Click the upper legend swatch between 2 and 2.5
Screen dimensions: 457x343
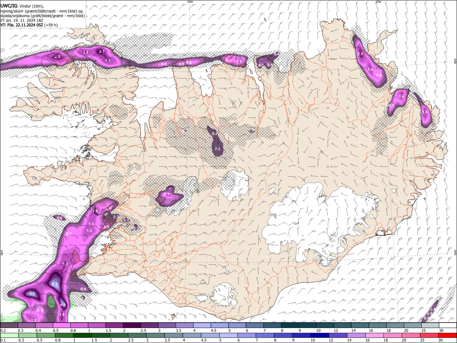(x=131, y=325)
